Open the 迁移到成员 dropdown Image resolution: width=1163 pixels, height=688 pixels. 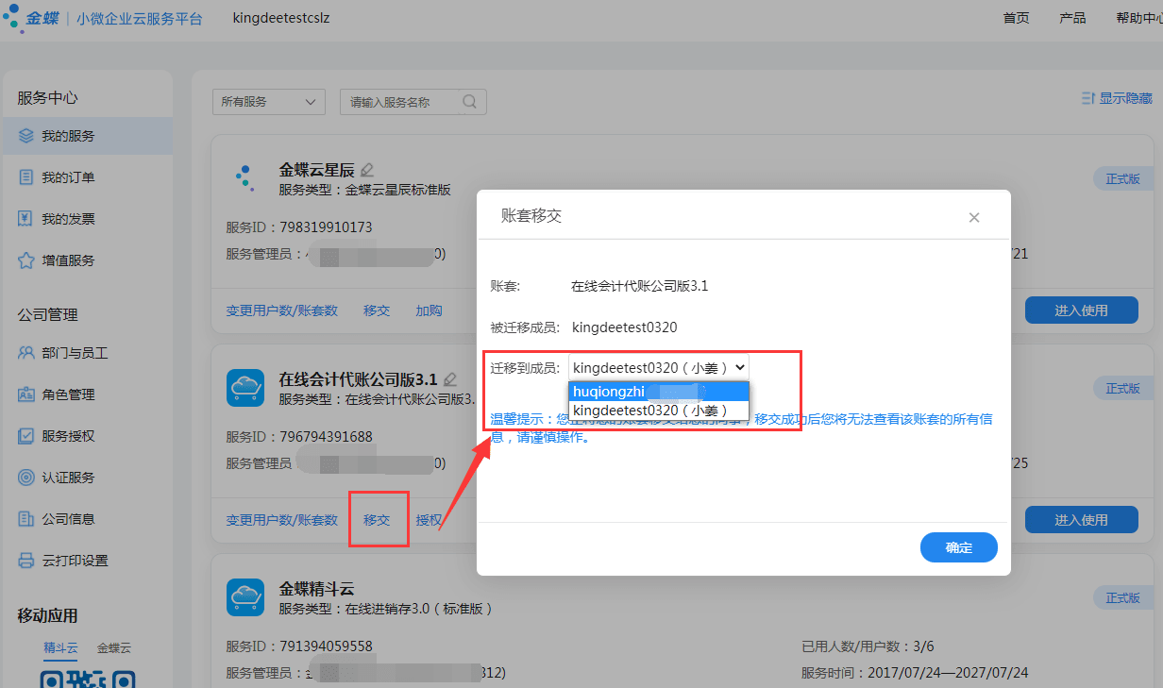tap(659, 367)
